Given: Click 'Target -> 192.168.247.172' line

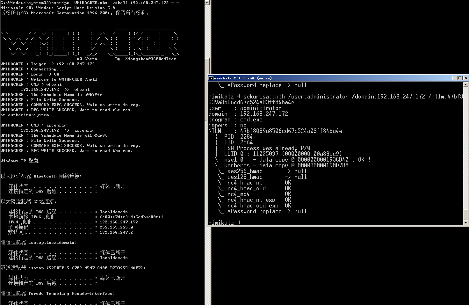Looking at the screenshot, I should pos(47,64).
